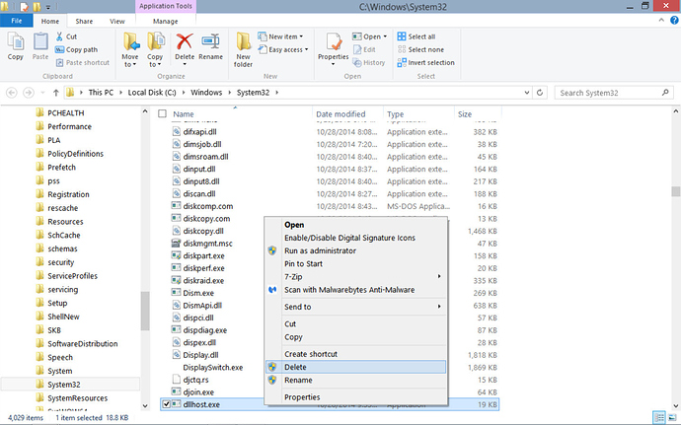The width and height of the screenshot is (681, 425).
Task: Go up one folder level arrow
Action: coord(55,93)
